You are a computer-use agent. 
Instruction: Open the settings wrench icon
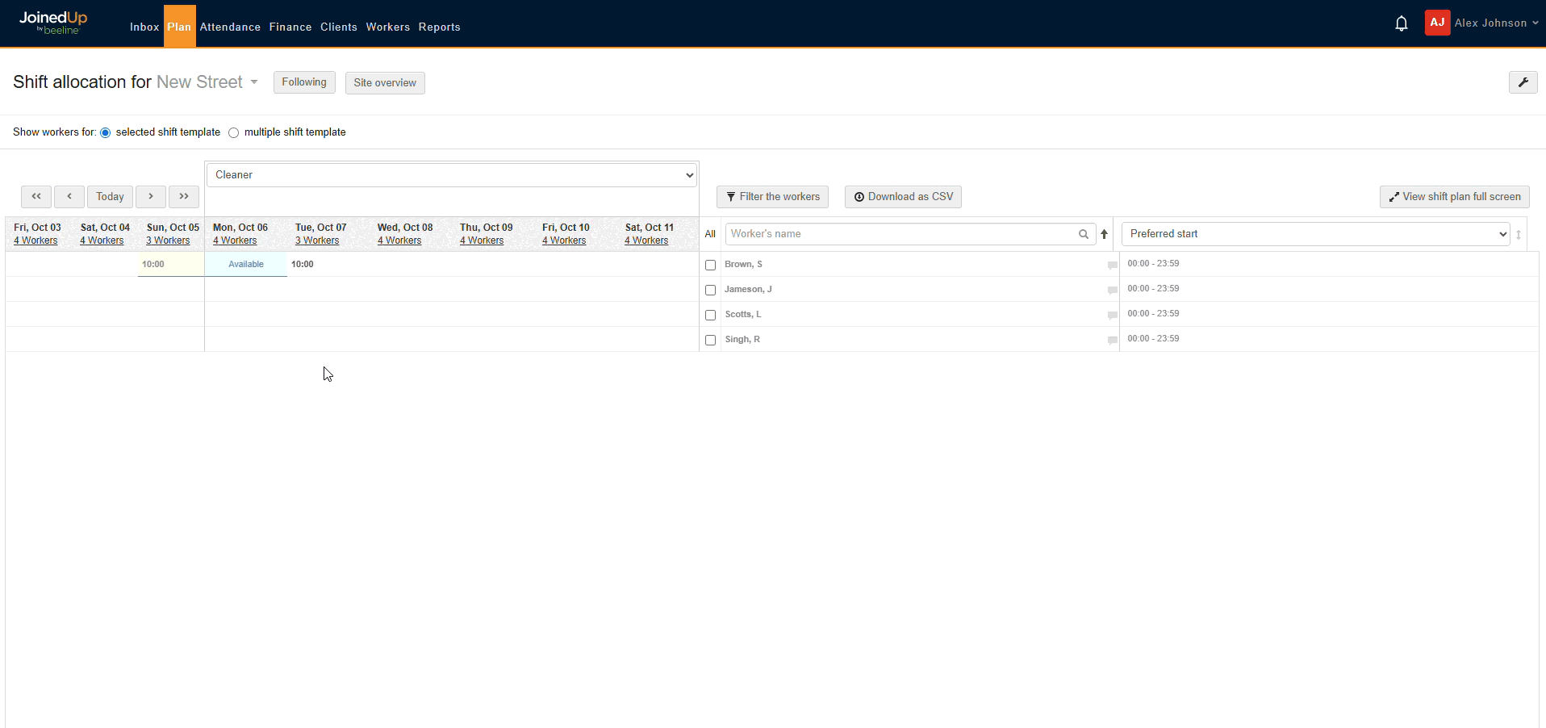coord(1523,82)
